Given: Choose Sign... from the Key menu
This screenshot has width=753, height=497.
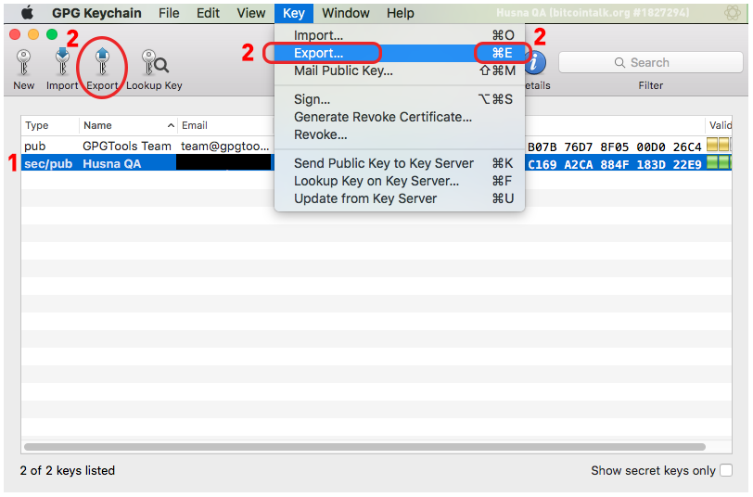Looking at the screenshot, I should [x=399, y=99].
